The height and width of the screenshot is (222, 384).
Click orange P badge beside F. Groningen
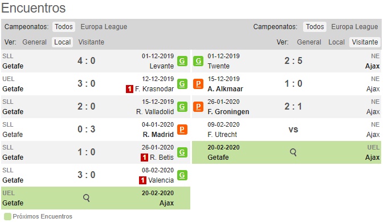pyautogui.click(x=198, y=107)
